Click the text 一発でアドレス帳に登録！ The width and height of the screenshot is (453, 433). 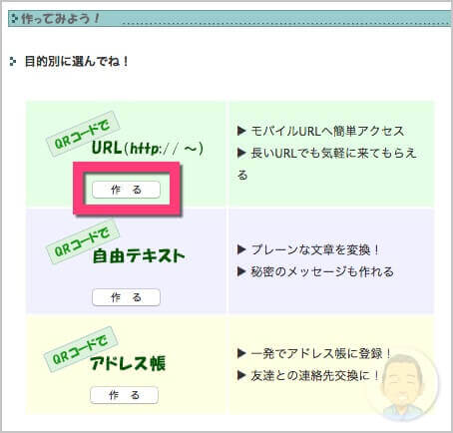(x=321, y=353)
